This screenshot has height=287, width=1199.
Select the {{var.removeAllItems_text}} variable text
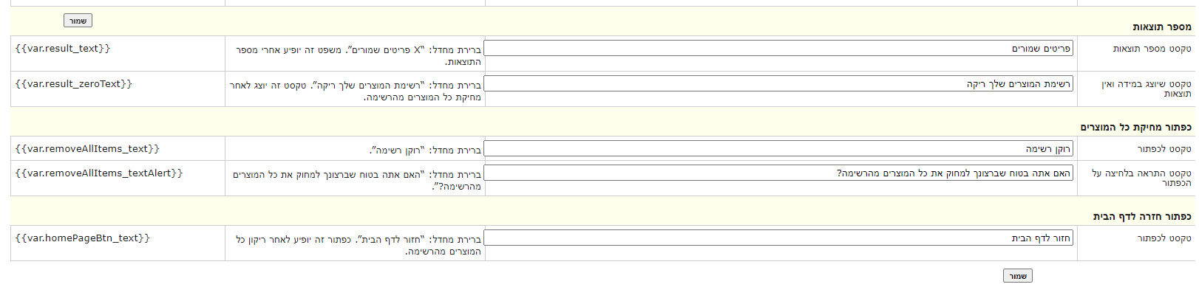coord(87,149)
